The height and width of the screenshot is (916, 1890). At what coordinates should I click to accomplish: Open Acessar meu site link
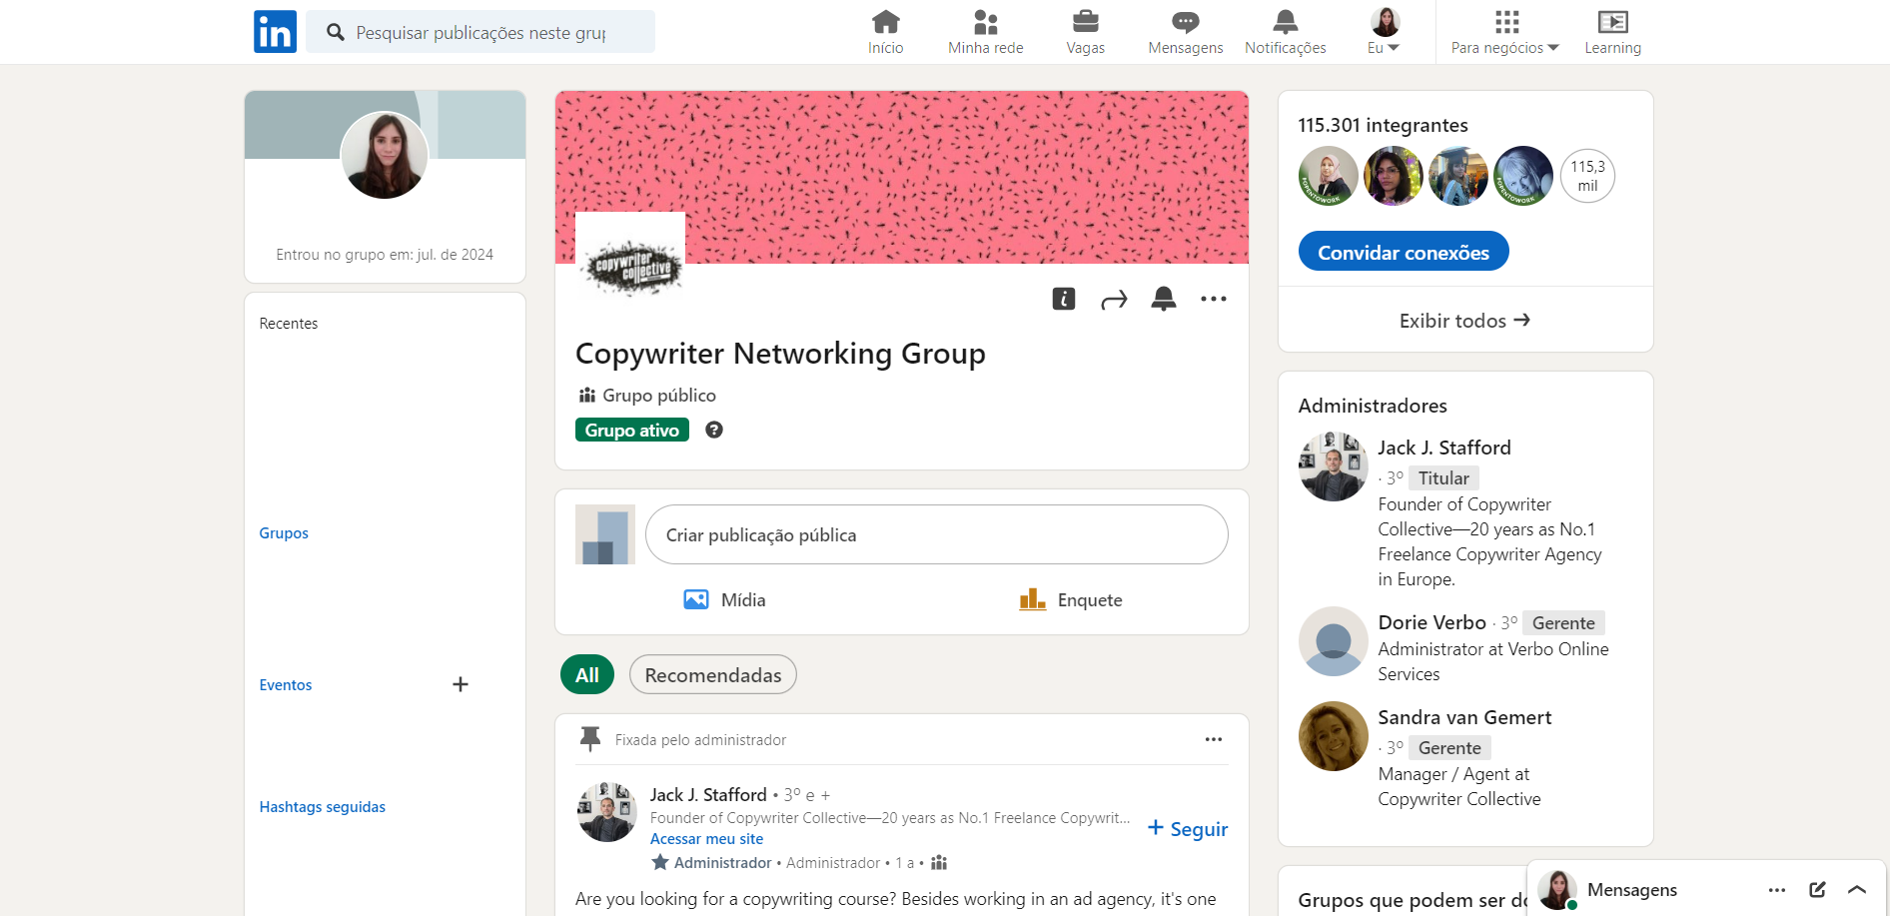point(706,839)
